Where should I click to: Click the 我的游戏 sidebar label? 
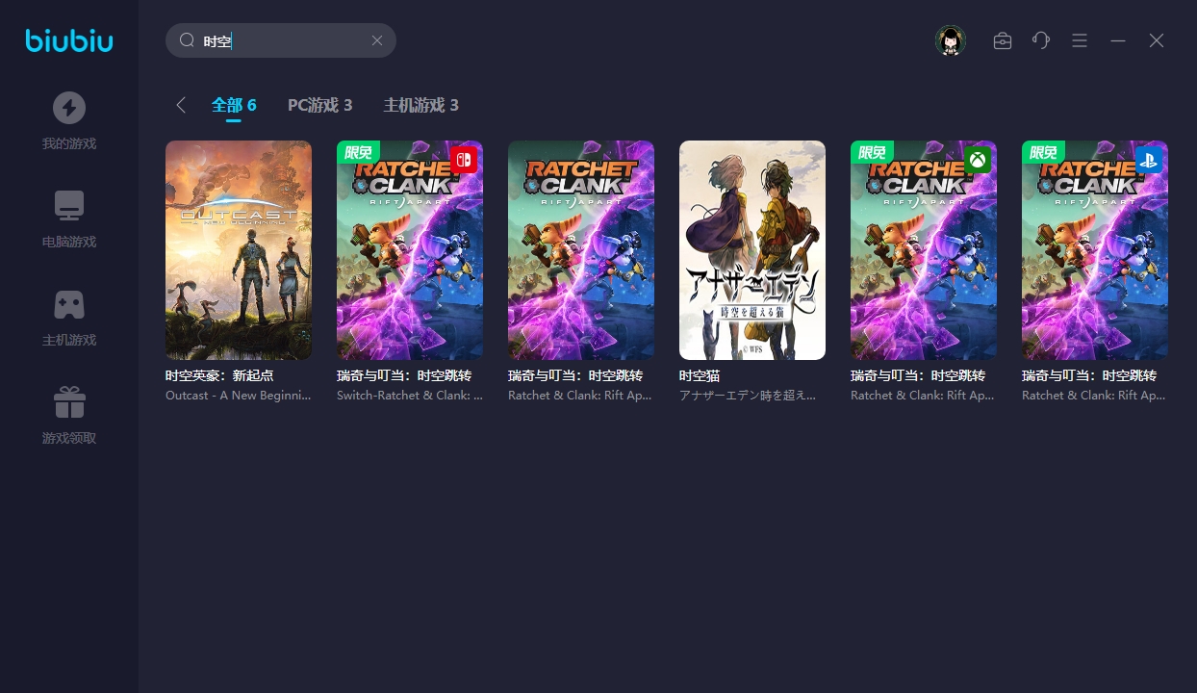pyautogui.click(x=69, y=144)
